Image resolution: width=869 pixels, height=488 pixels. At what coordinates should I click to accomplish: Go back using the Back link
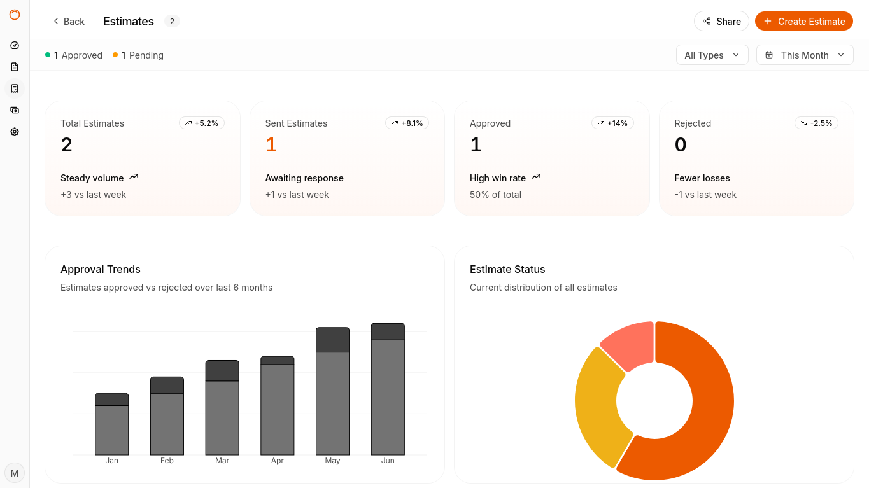pos(68,21)
